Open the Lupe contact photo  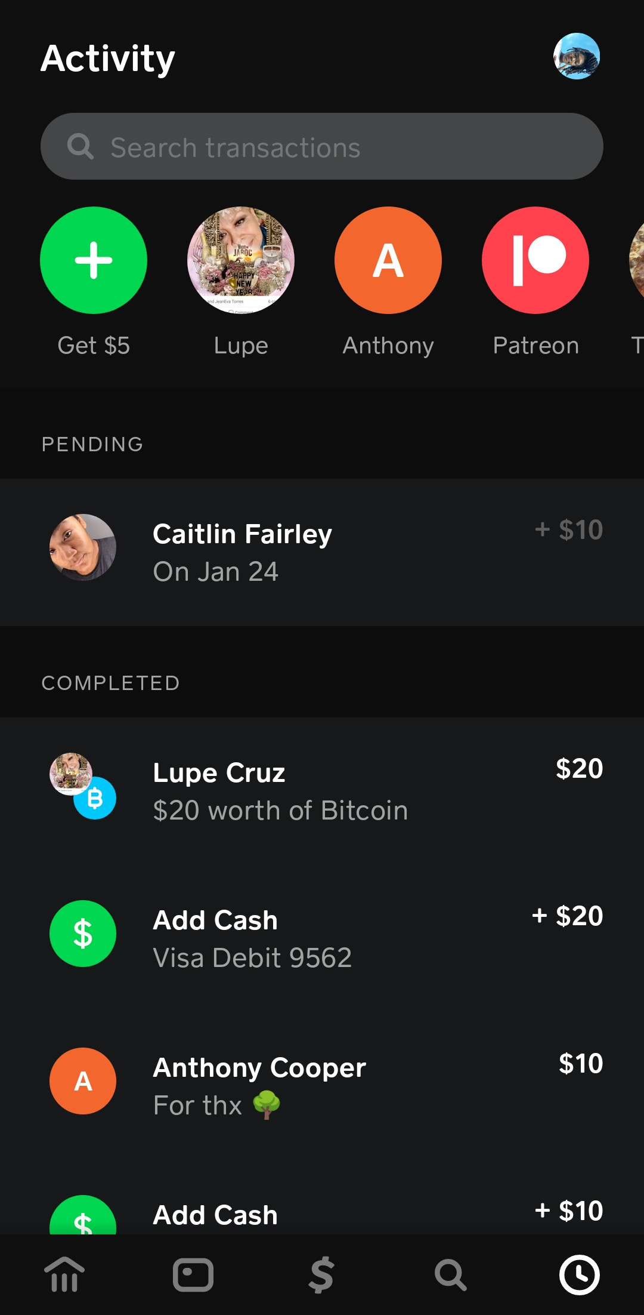click(x=241, y=260)
